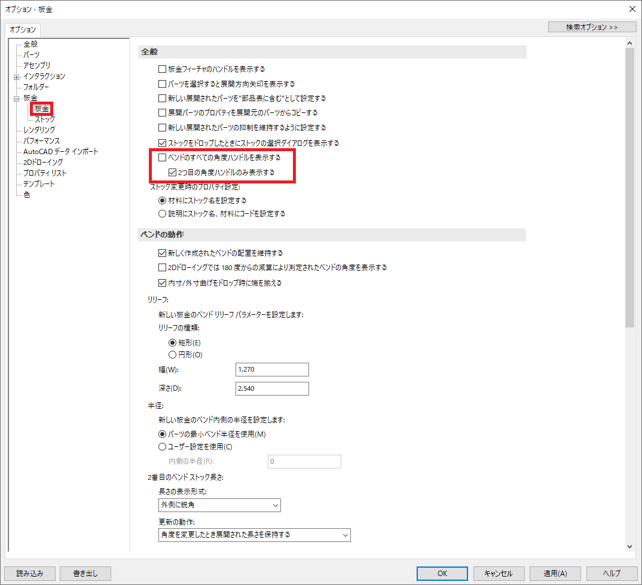Click the 検索オプション >> button
This screenshot has height=585, width=642.
591,26
